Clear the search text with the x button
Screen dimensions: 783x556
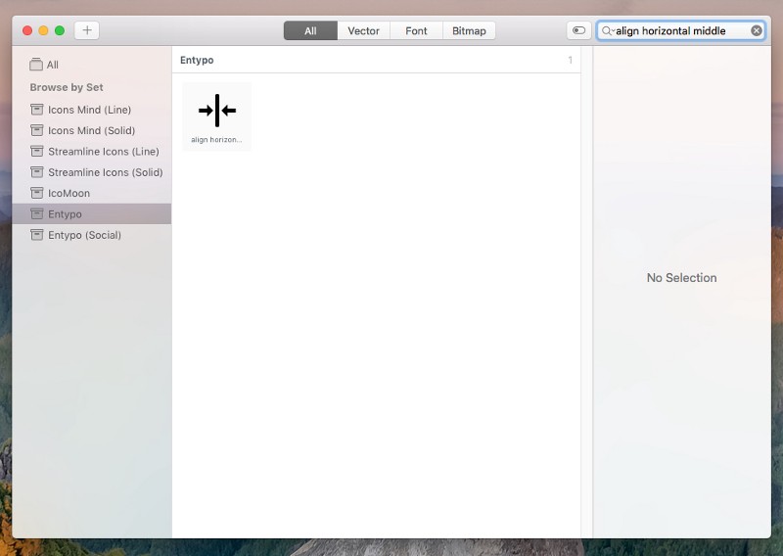point(757,30)
